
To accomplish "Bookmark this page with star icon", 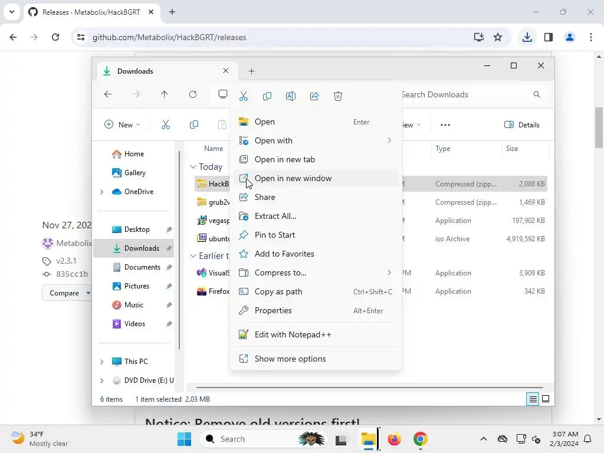I will click(498, 37).
